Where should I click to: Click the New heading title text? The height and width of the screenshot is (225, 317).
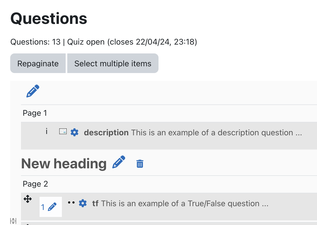[x=64, y=164]
